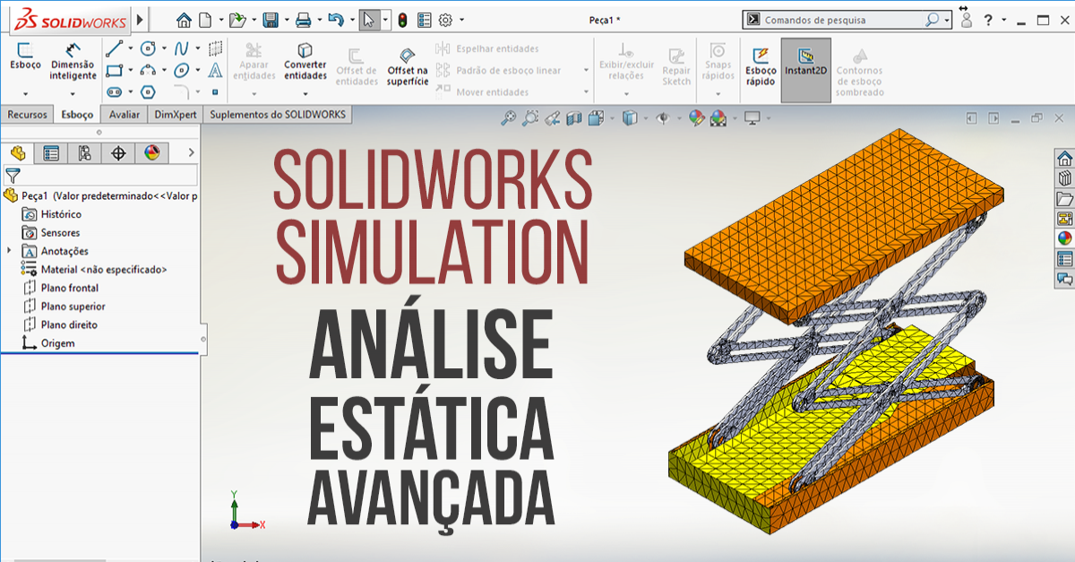Expand the Anotações tree item
Screen dimensions: 1075x562
coord(8,251)
